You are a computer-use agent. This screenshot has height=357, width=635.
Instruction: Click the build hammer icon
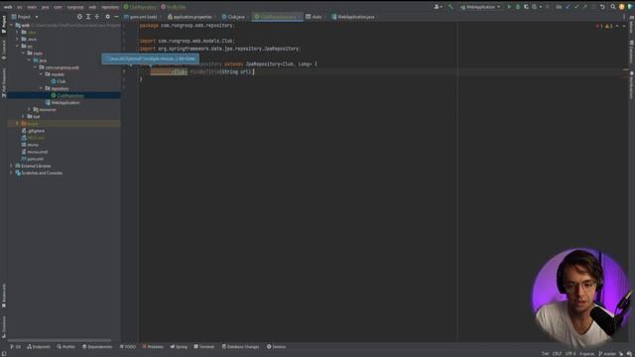click(x=450, y=7)
